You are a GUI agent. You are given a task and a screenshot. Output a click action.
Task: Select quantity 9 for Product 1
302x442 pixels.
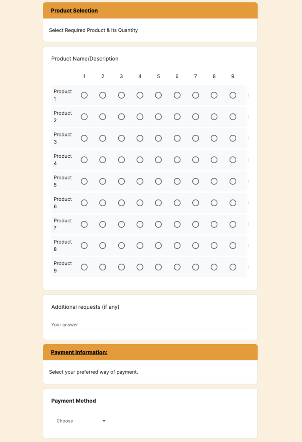pos(232,95)
